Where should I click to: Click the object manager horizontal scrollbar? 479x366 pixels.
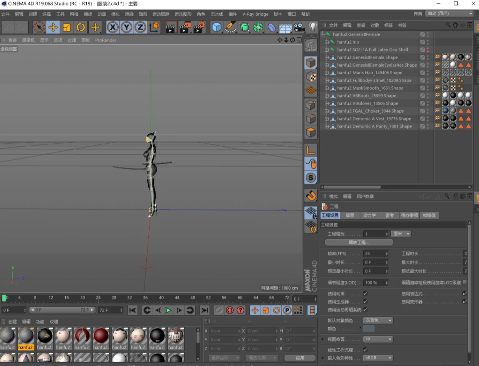tap(352, 187)
